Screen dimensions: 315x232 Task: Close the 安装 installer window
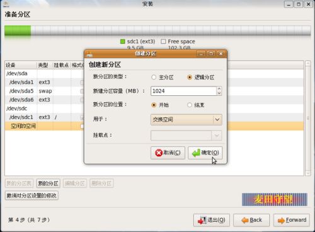click(309, 4)
